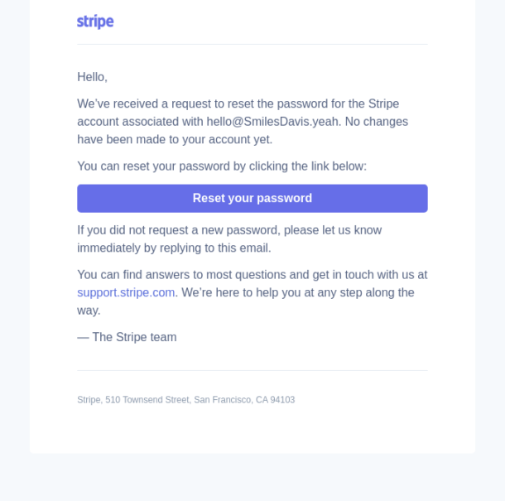The width and height of the screenshot is (505, 501).
Task: Click the word "Stripe" starting the footer address
Action: click(89, 400)
